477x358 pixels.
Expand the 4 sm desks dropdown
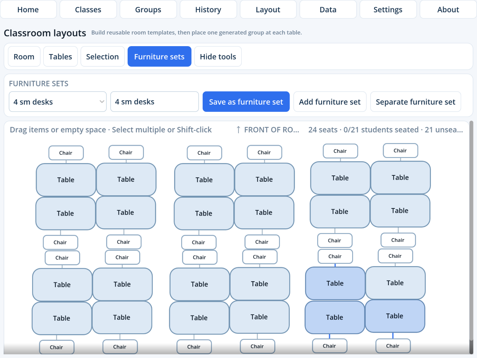[58, 102]
